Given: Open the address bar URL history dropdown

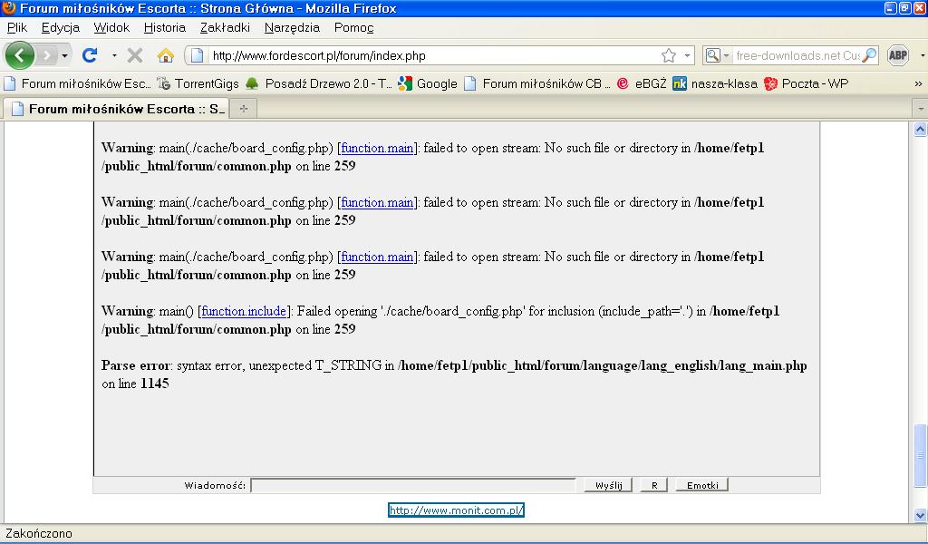Looking at the screenshot, I should [x=687, y=56].
